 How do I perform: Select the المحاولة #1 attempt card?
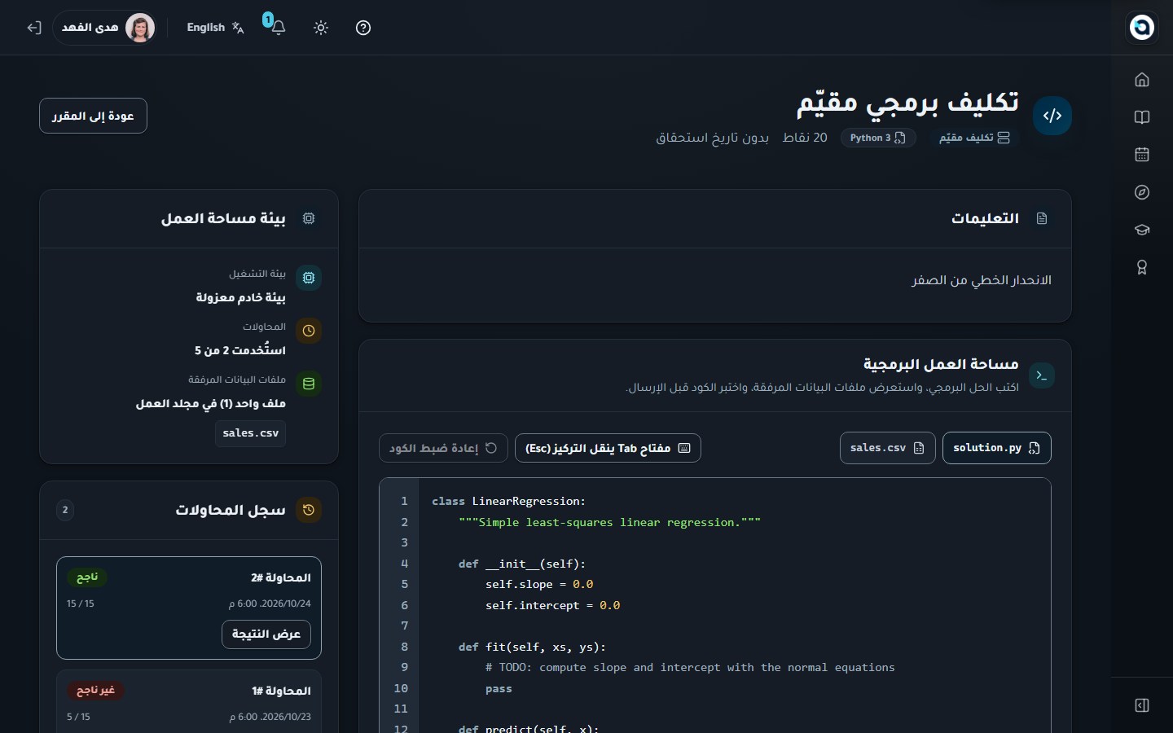[189, 701]
